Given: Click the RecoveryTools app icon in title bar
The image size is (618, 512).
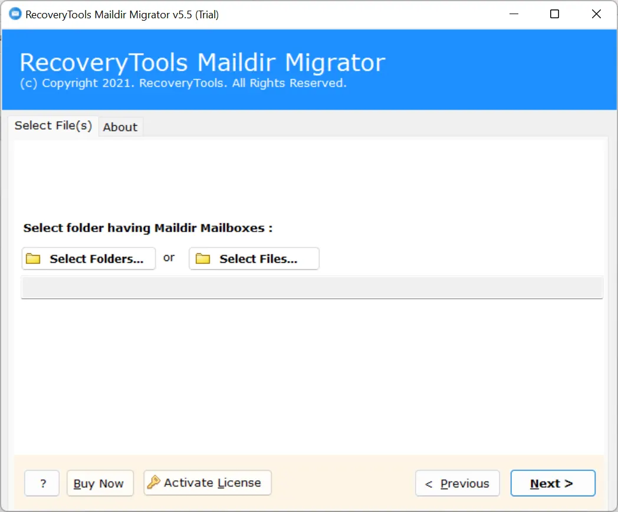Looking at the screenshot, I should [14, 15].
